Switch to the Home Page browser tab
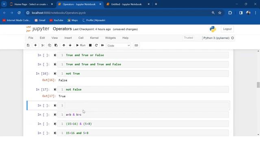Image resolution: width=260 pixels, height=146 pixels. 31,4
